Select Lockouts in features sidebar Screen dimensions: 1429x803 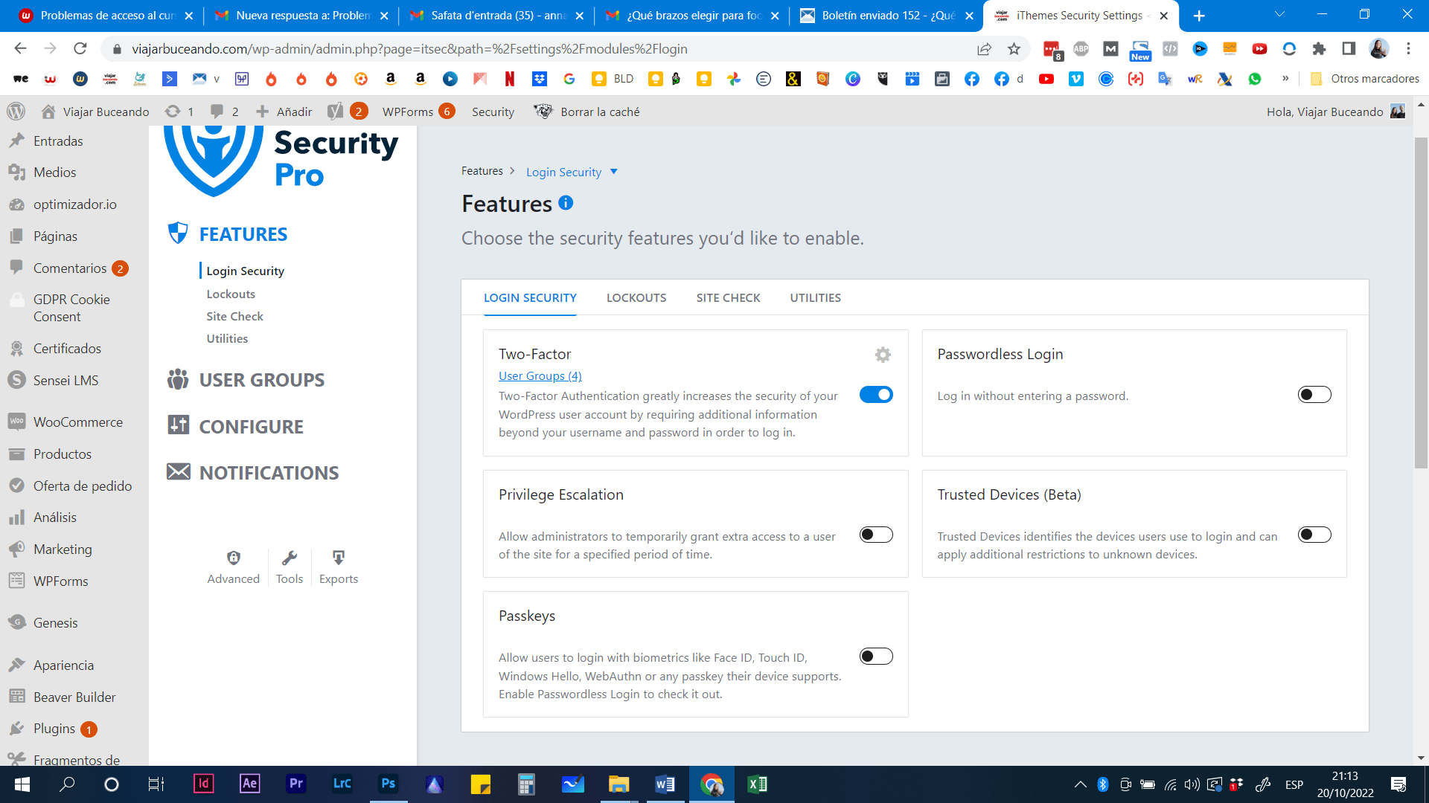coord(231,294)
